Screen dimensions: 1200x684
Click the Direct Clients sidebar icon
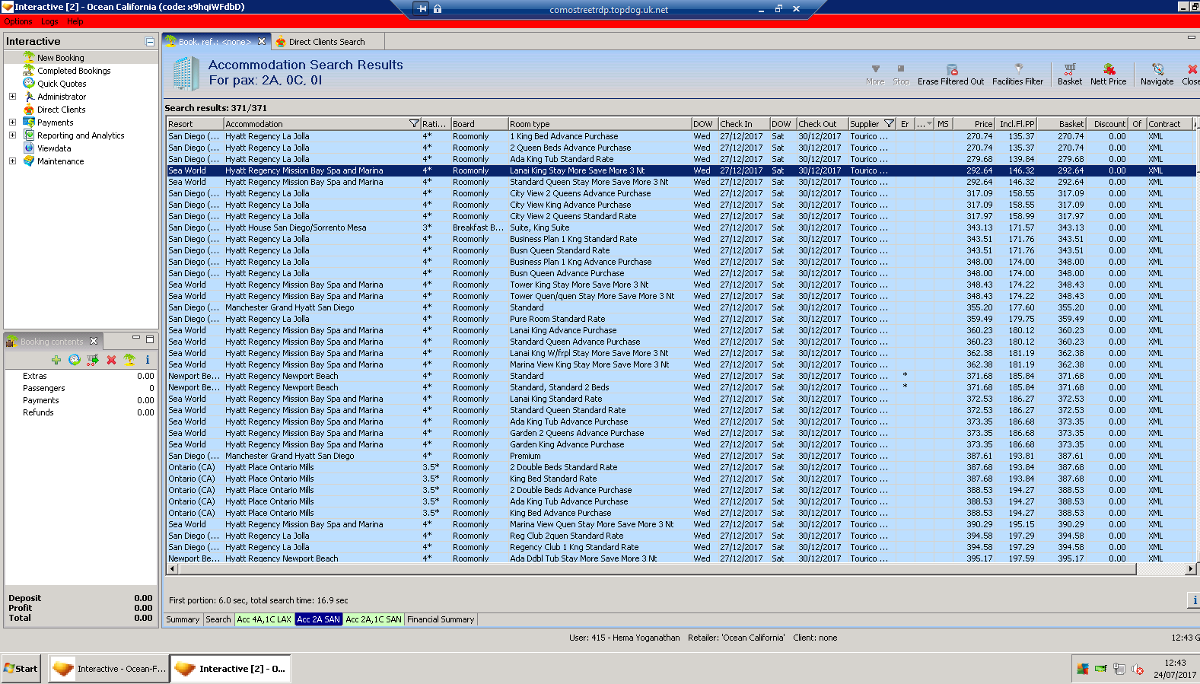pos(29,109)
